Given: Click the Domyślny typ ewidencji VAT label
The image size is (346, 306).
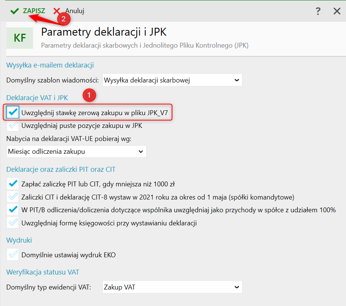Looking at the screenshot, I should pyautogui.click(x=49, y=287).
